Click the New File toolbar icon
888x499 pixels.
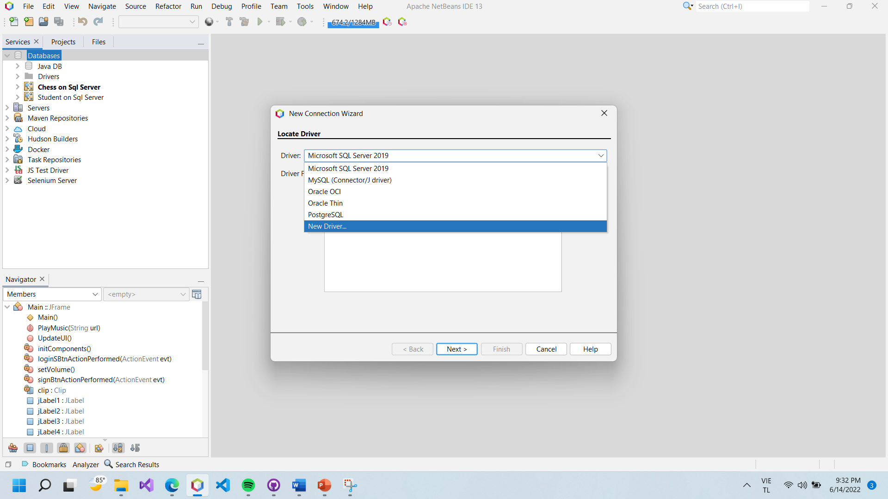point(14,22)
